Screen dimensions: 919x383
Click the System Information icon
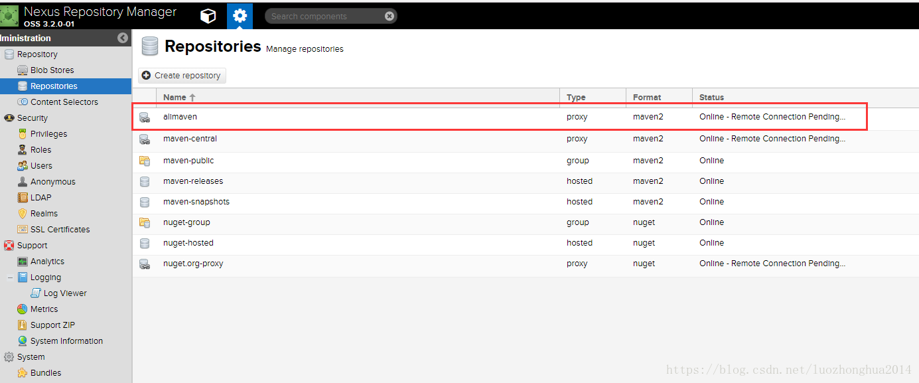(x=23, y=341)
